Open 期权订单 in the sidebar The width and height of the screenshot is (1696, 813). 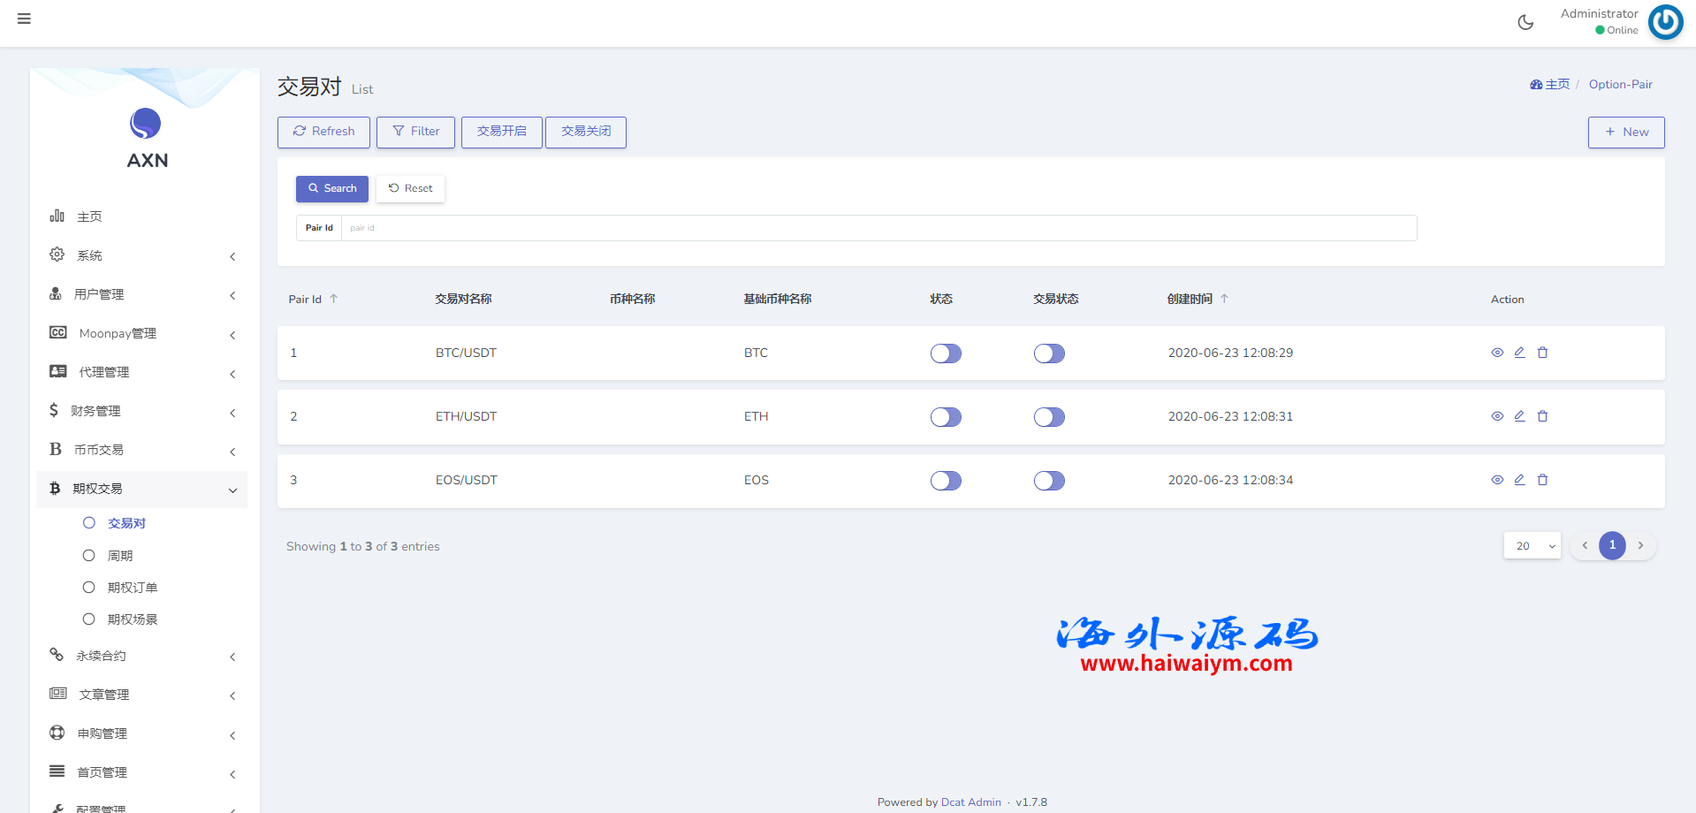[133, 588]
